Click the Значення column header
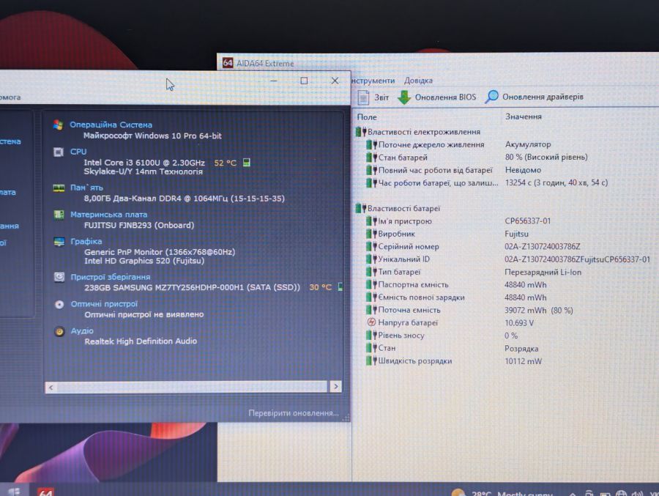 [524, 116]
